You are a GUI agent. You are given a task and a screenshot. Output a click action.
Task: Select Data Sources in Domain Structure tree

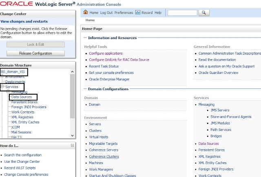[x=22, y=97]
